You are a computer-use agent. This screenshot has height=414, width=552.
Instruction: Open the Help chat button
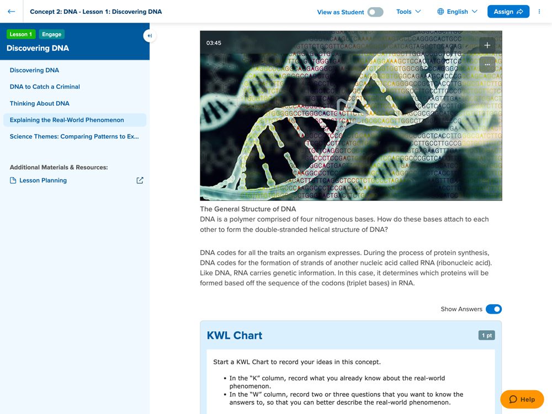[x=522, y=399]
